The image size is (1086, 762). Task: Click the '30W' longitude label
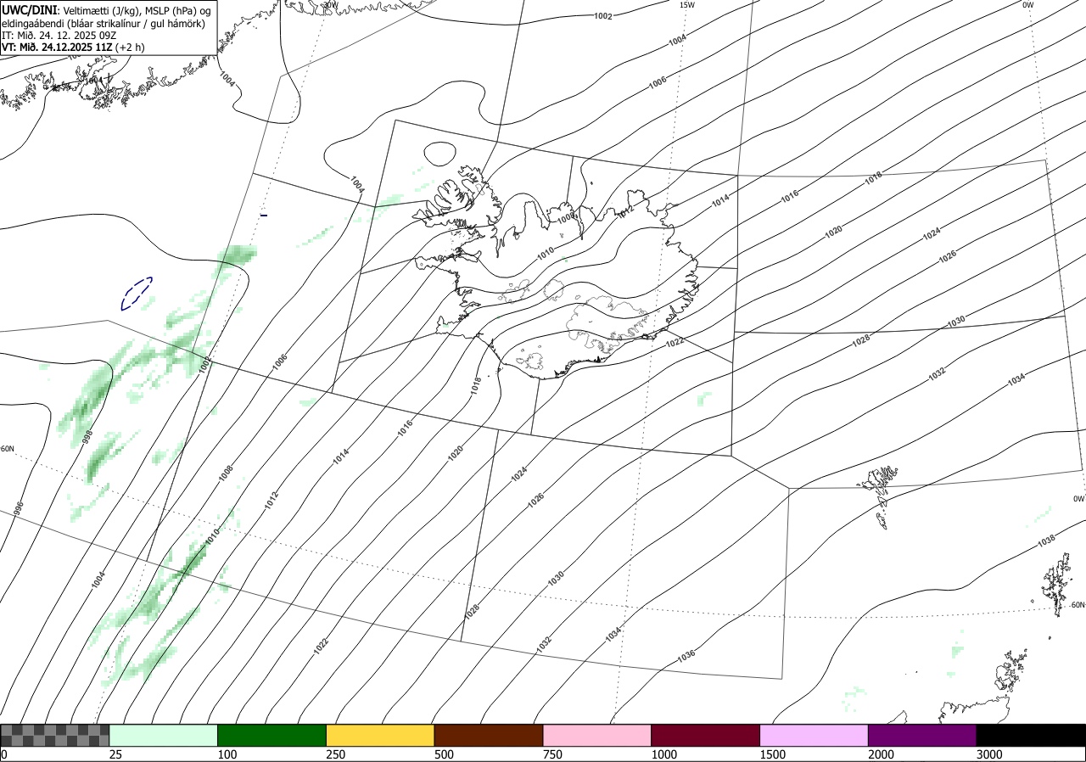pos(330,4)
